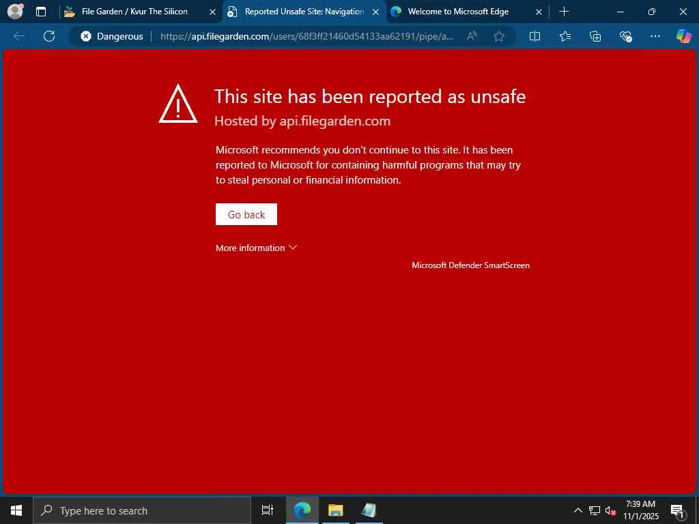This screenshot has height=524, width=699.
Task: Close the Welcome to Microsoft Edge tab
Action: (x=539, y=12)
